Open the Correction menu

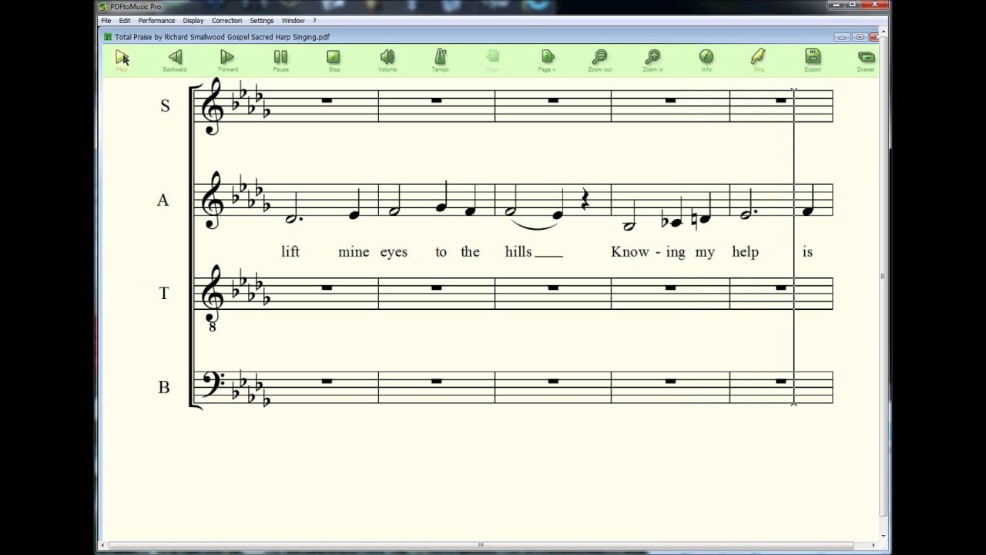[x=226, y=21]
